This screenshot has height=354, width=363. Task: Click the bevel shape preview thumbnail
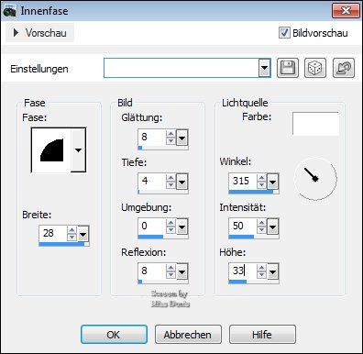51,150
